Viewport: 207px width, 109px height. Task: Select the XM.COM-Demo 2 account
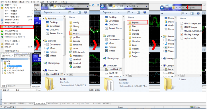pos(16,66)
